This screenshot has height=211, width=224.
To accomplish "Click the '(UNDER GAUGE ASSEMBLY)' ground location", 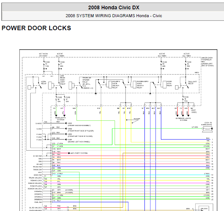I will point(79,125).
